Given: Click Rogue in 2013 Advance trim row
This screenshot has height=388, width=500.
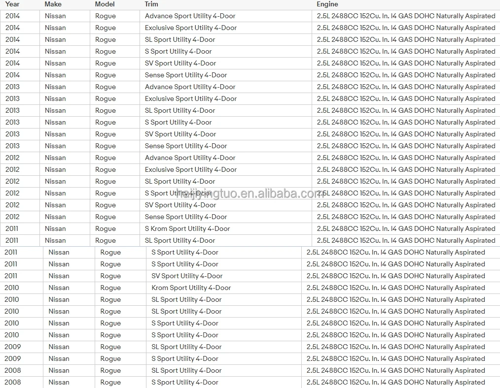Looking at the screenshot, I should (x=106, y=87).
